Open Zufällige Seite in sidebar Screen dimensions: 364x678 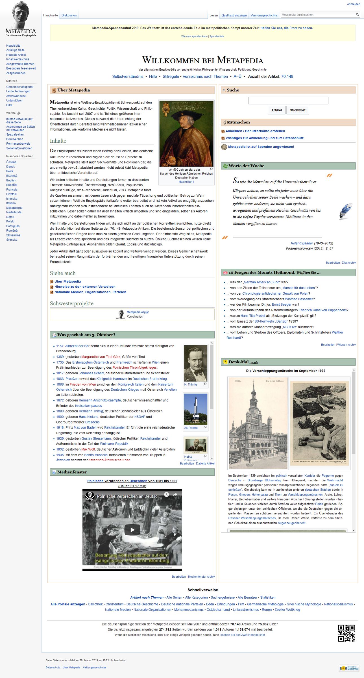coord(15,50)
